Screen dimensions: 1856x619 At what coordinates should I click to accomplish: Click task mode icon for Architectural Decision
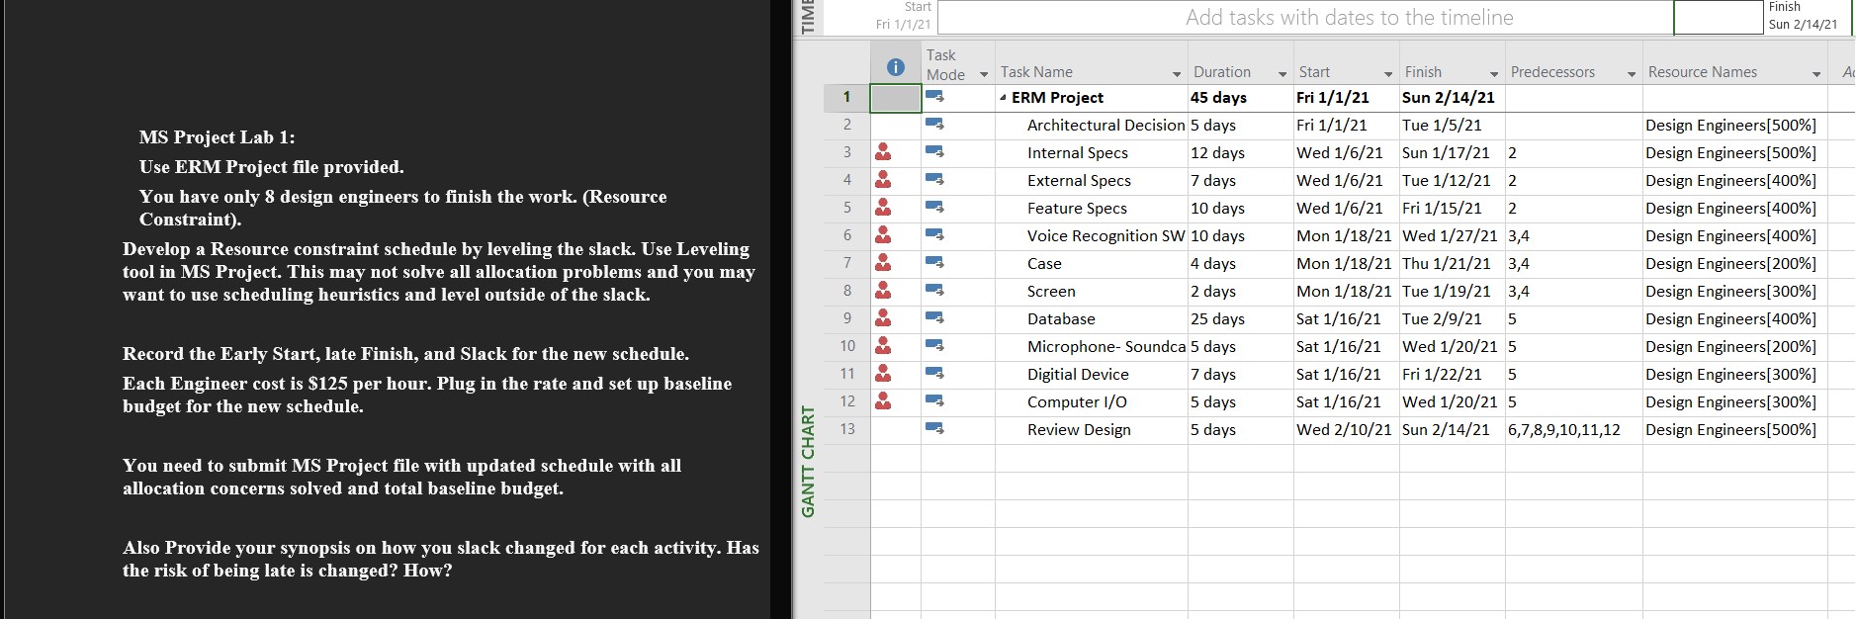click(934, 125)
